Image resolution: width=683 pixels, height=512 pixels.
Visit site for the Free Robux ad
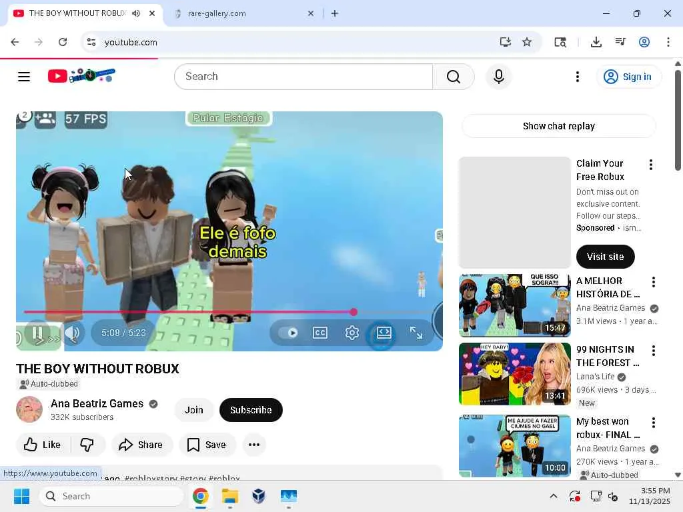click(605, 257)
